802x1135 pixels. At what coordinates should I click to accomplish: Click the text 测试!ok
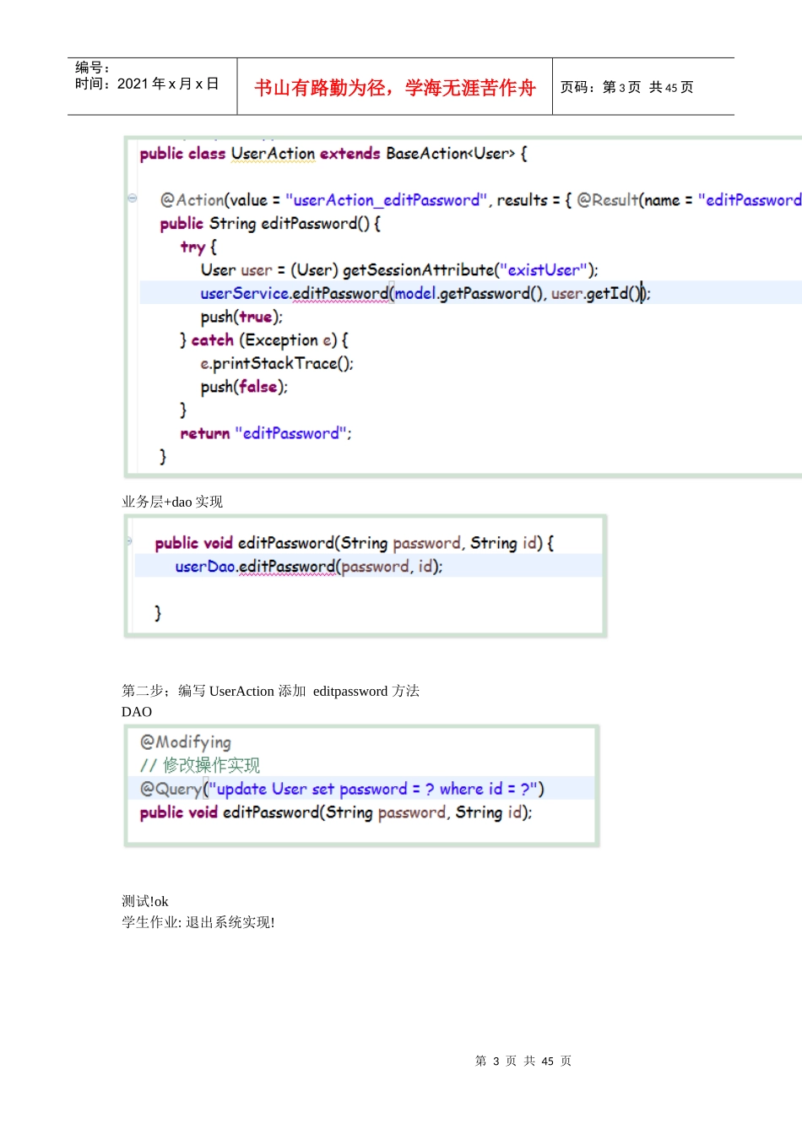tap(145, 901)
